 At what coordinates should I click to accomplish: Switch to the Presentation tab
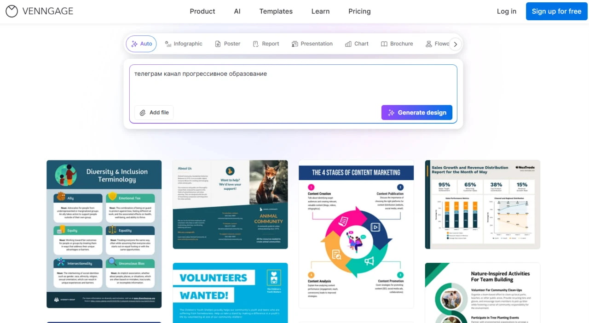coord(312,44)
